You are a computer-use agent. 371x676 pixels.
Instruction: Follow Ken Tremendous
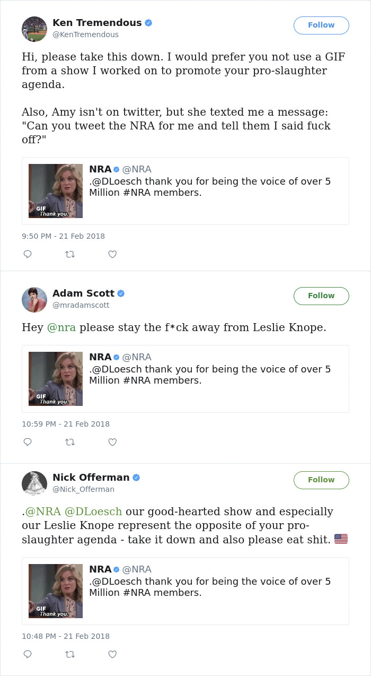pyautogui.click(x=321, y=25)
